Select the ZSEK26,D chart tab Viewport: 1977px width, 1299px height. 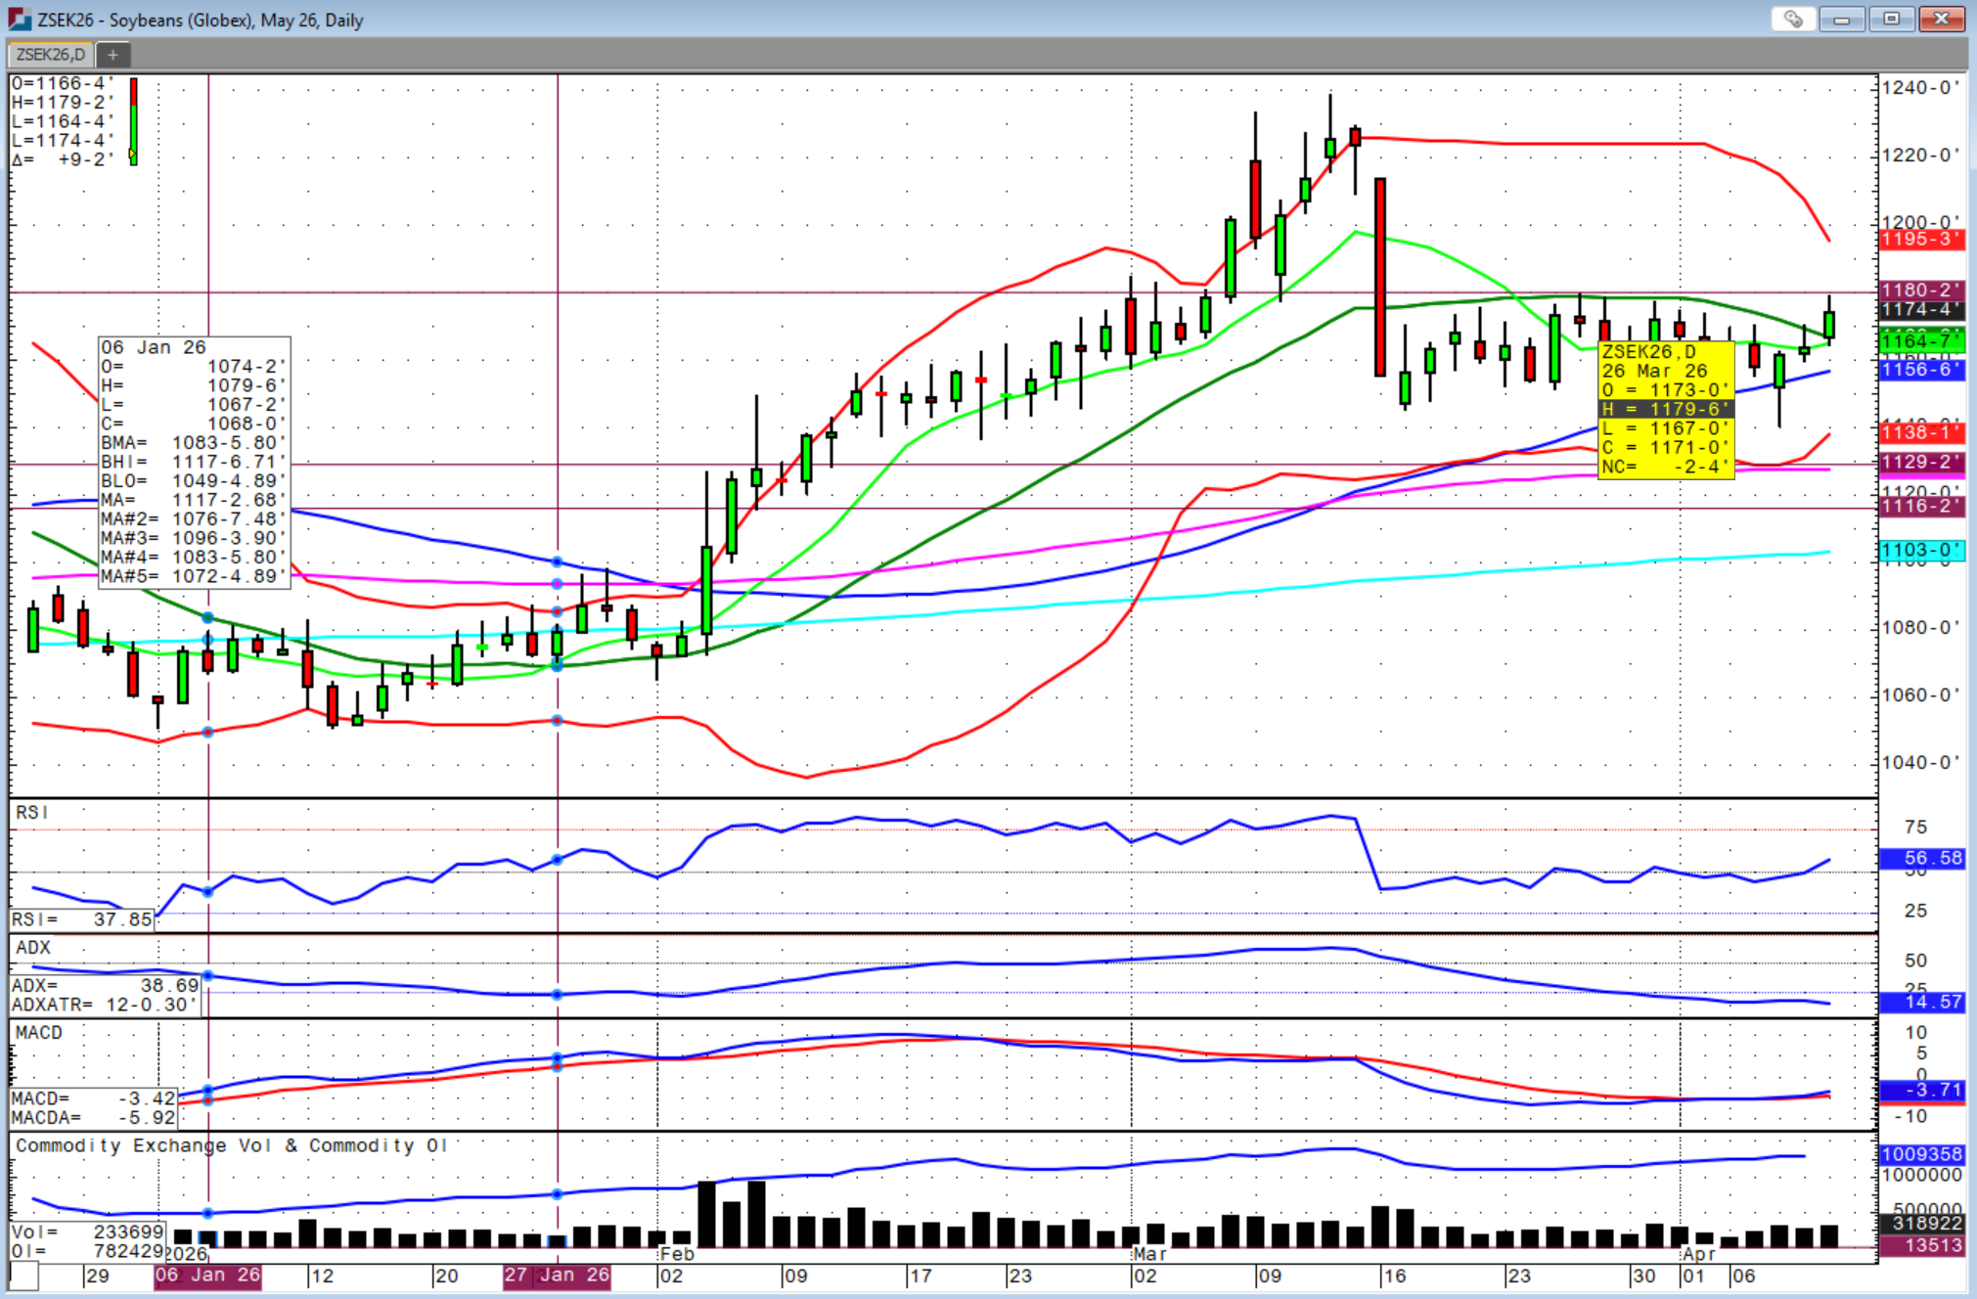coord(51,55)
